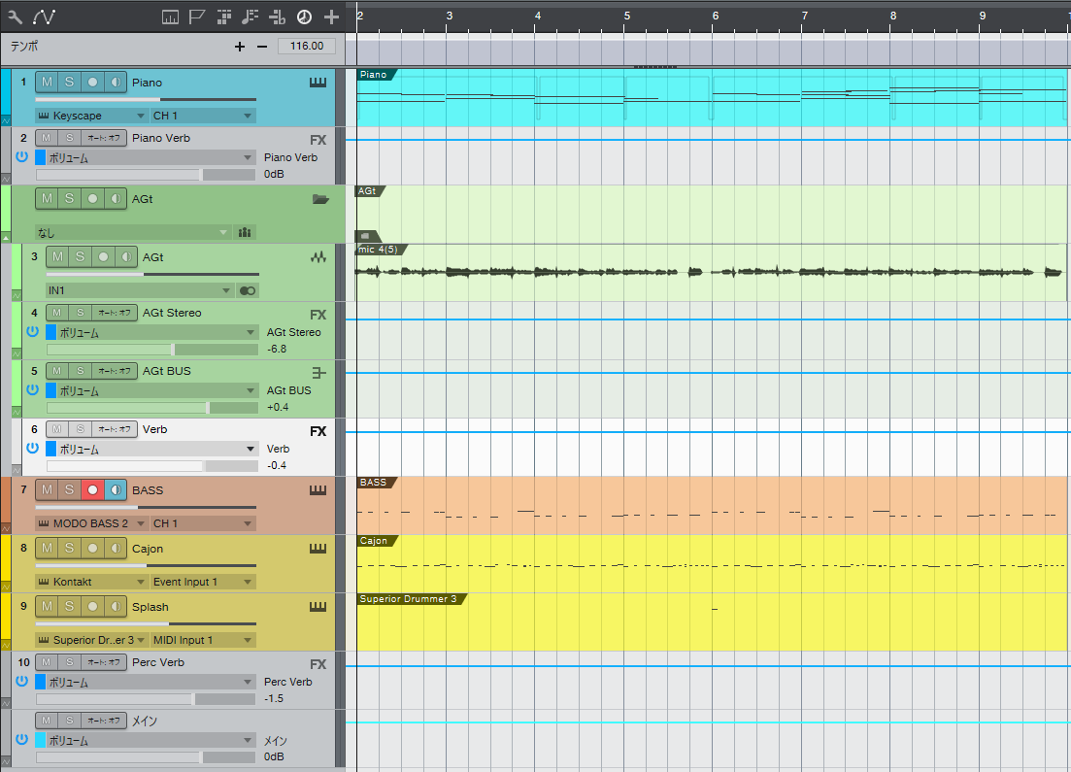Click the AGt Stereo volume fader
Image resolution: width=1071 pixels, height=772 pixels.
pyautogui.click(x=152, y=350)
